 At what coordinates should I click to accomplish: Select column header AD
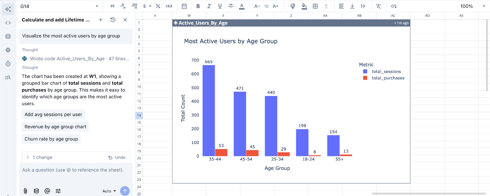click(x=427, y=16)
